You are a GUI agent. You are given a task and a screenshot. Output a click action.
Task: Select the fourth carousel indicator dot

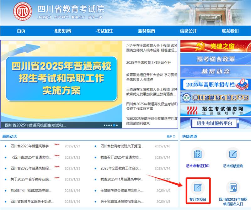pos(111,125)
